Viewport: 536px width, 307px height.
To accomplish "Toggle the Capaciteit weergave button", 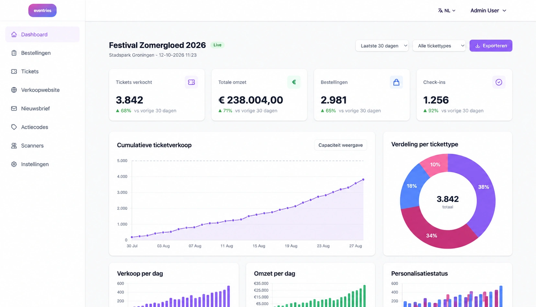I will (340, 145).
